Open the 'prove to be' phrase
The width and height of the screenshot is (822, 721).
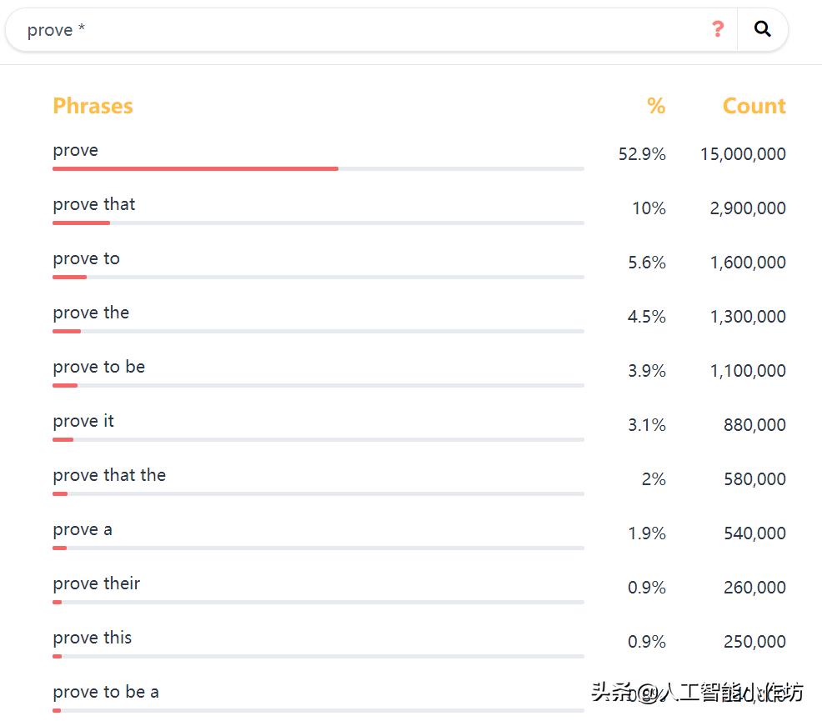click(x=98, y=367)
